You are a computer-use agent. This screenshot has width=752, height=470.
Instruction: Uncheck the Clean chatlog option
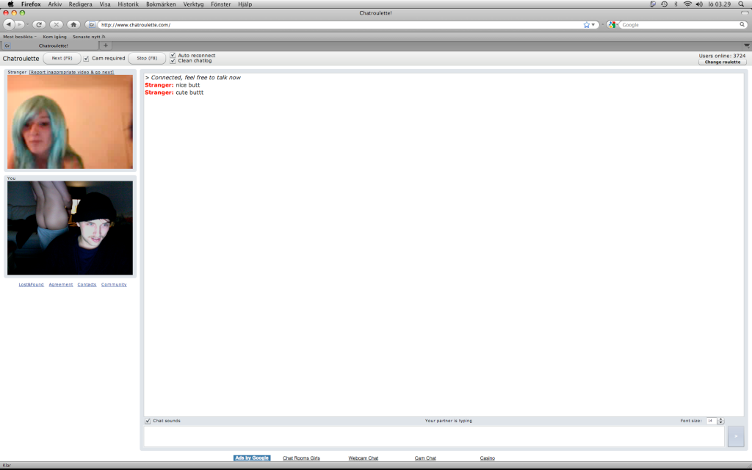[x=173, y=61]
